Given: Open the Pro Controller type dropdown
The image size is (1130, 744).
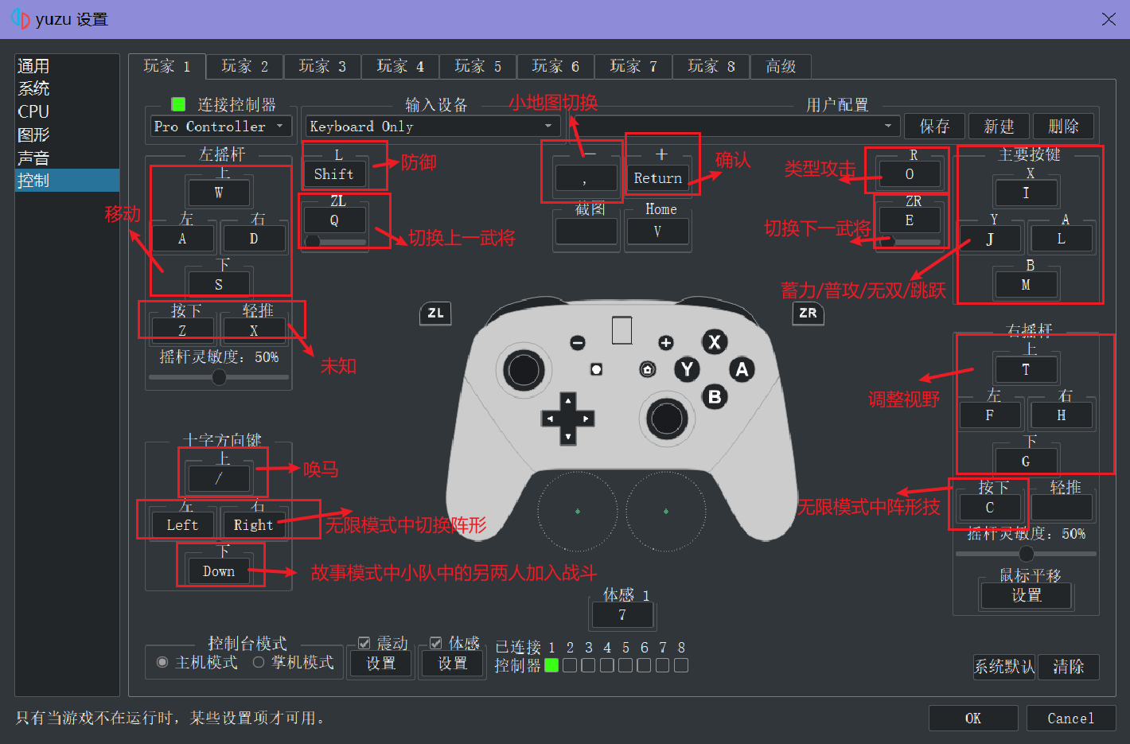Looking at the screenshot, I should point(220,127).
